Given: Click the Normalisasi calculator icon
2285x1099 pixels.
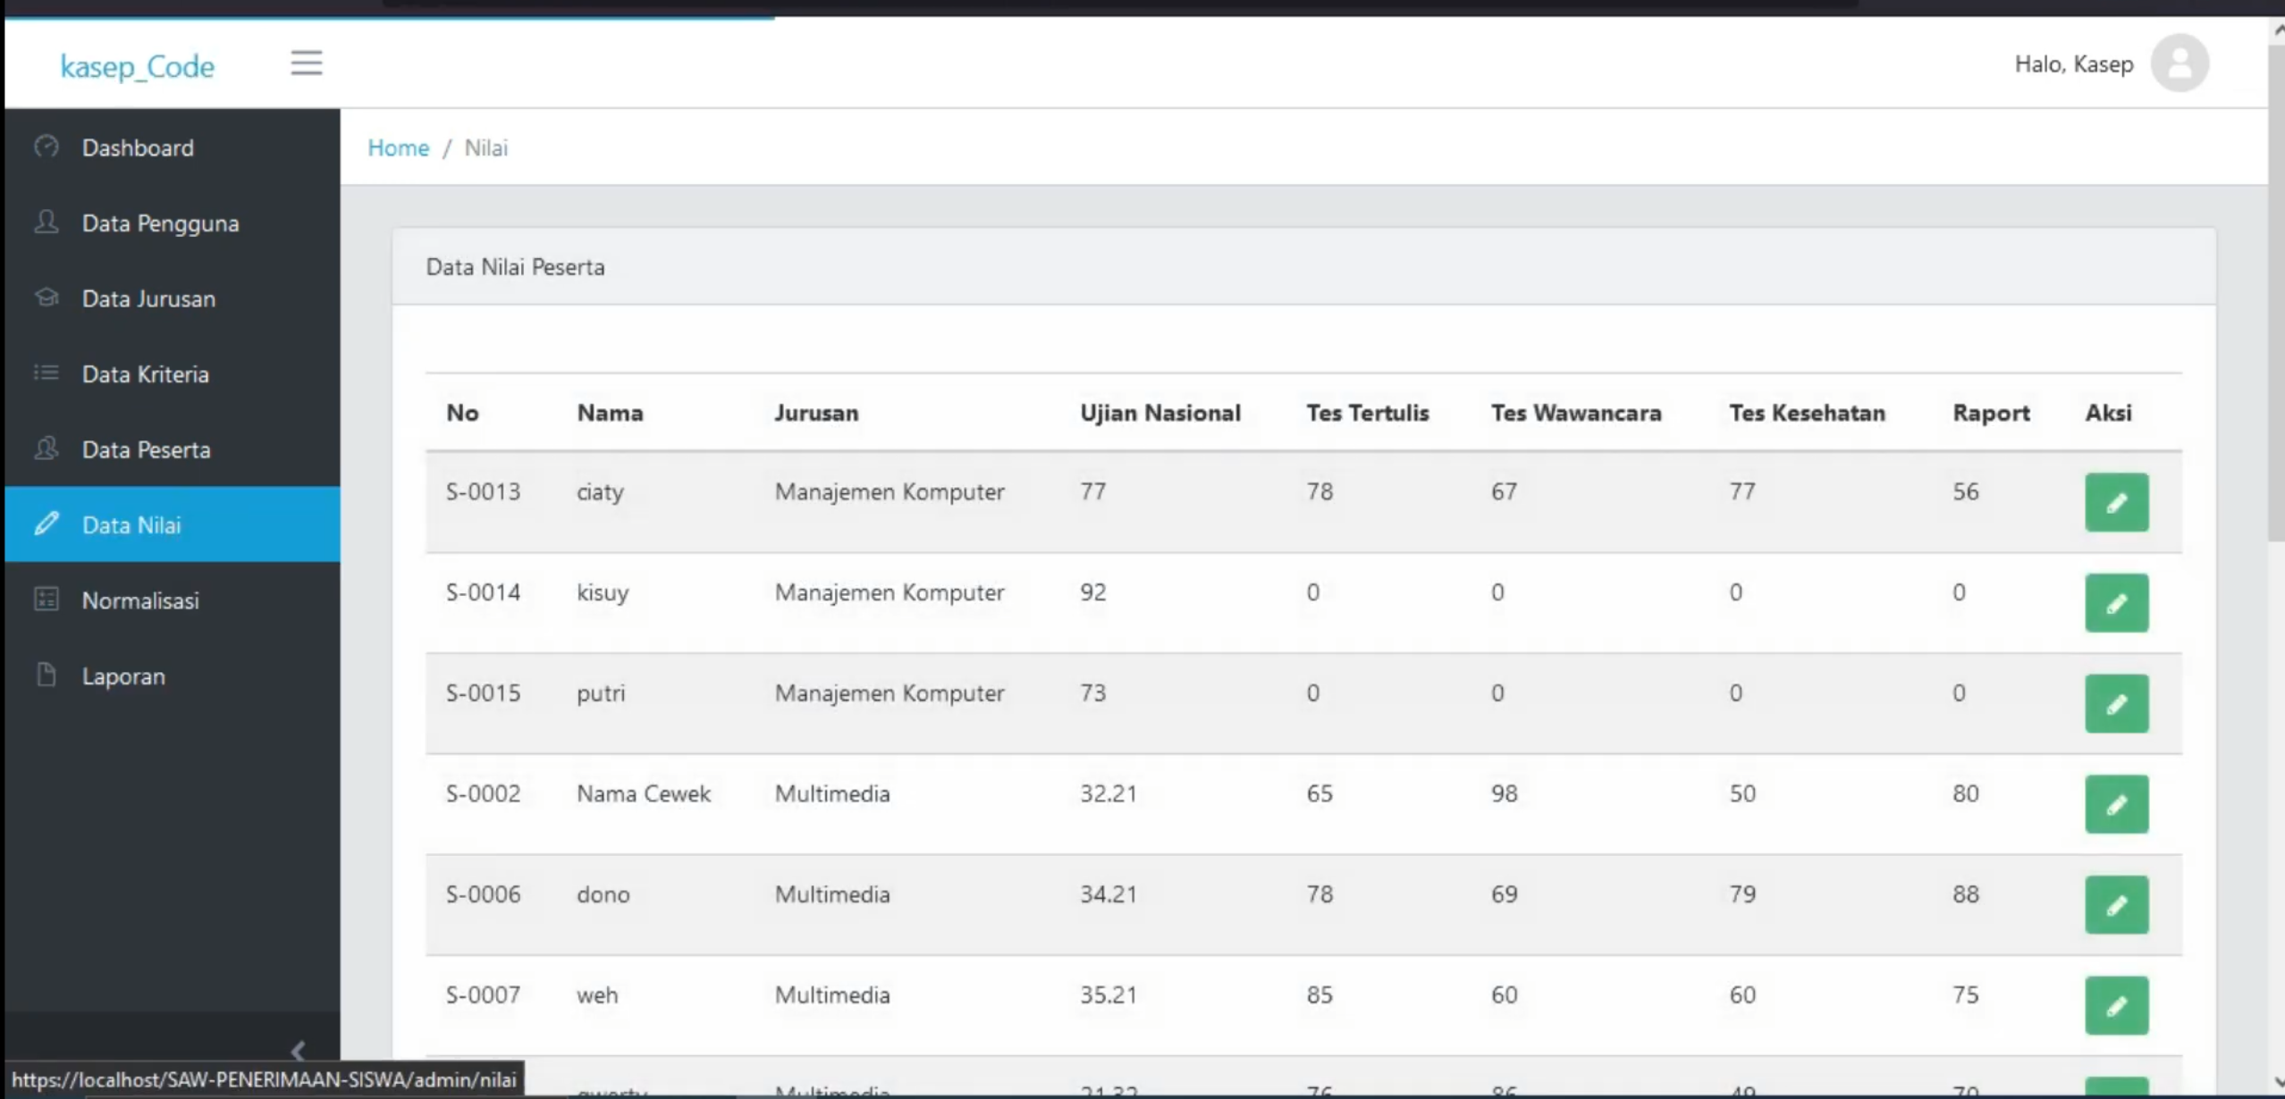Looking at the screenshot, I should click(x=46, y=600).
